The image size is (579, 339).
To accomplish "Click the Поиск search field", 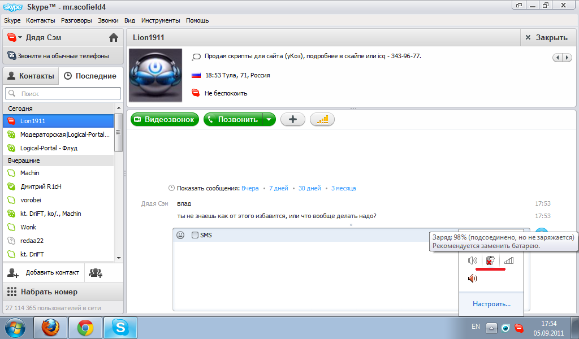I will 63,94.
